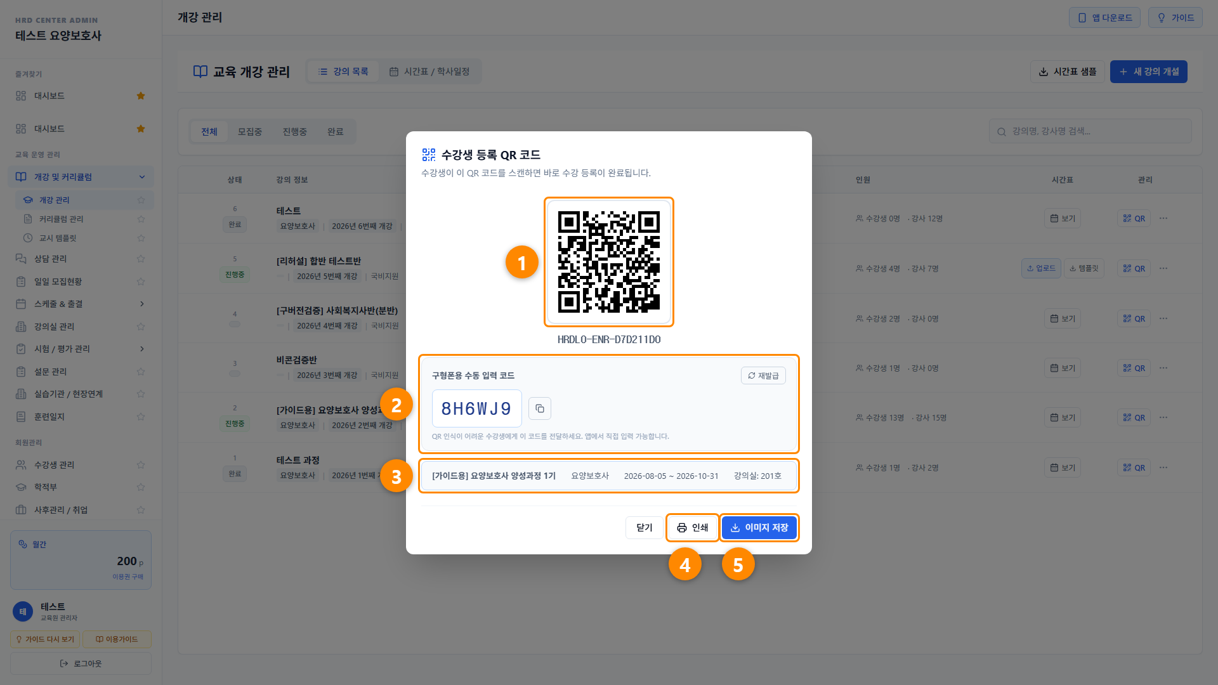Toggle favorite star on first 대시보드
The height and width of the screenshot is (685, 1218).
pos(141,96)
